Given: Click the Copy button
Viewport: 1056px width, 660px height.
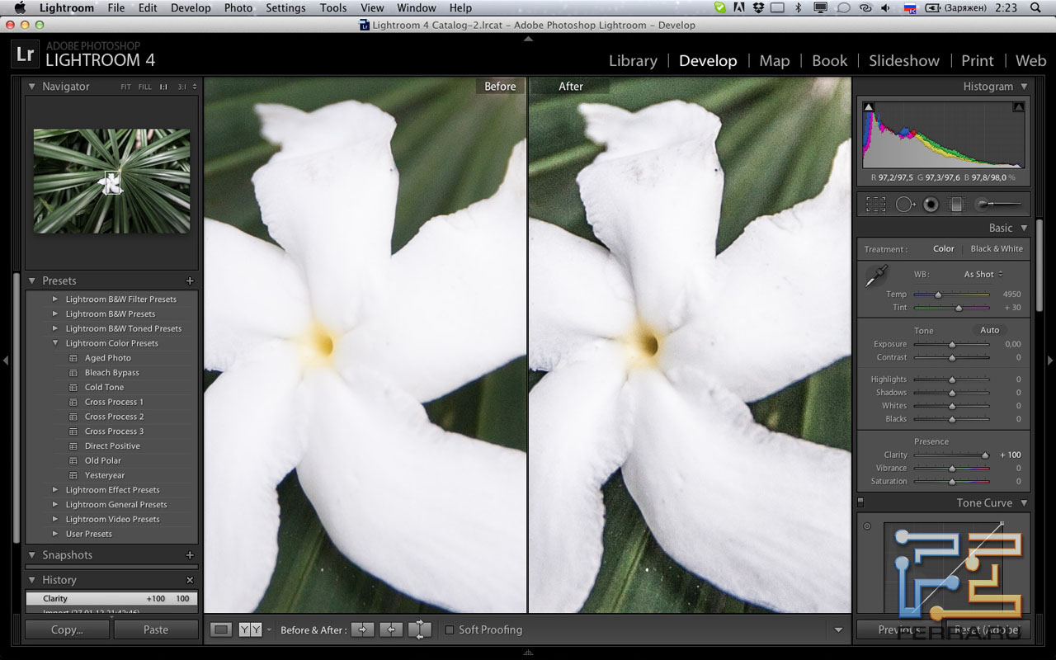Looking at the screenshot, I should click(66, 629).
